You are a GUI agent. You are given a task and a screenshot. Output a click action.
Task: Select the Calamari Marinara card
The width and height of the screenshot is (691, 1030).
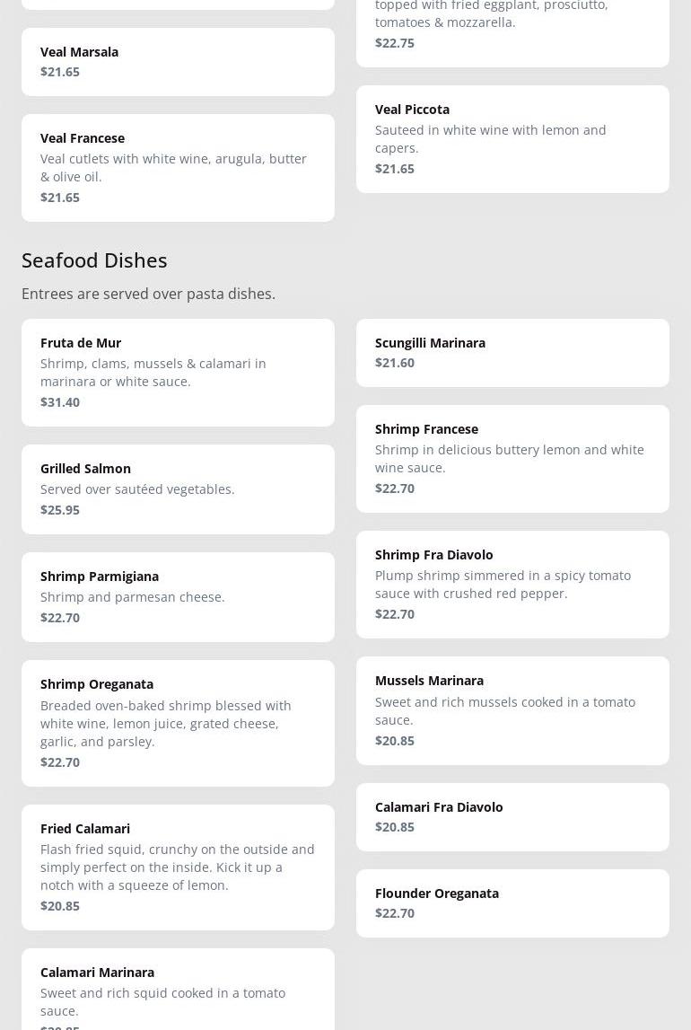[178, 990]
